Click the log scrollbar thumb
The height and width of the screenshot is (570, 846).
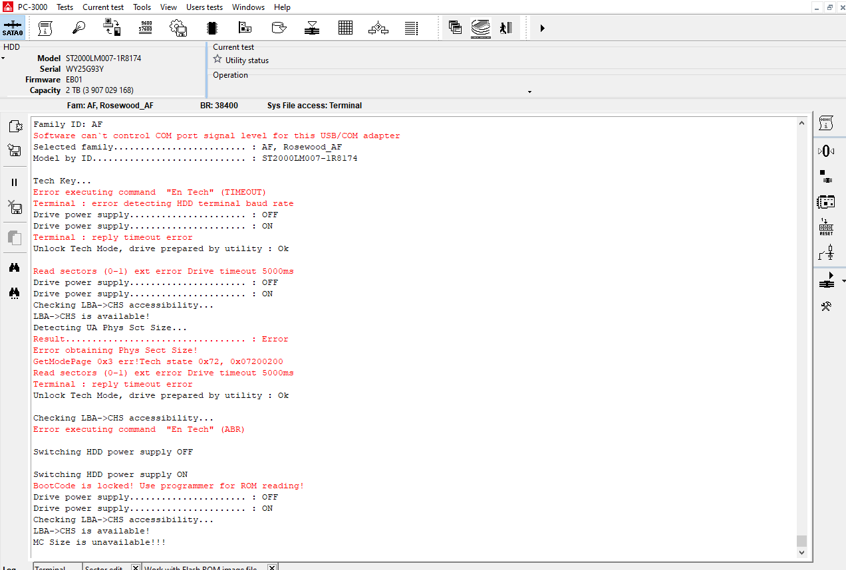pos(801,541)
